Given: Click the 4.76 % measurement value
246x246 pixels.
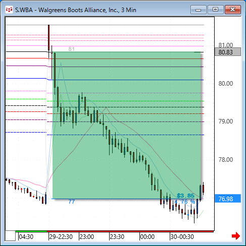Looking at the screenshot, I should click(x=184, y=202).
